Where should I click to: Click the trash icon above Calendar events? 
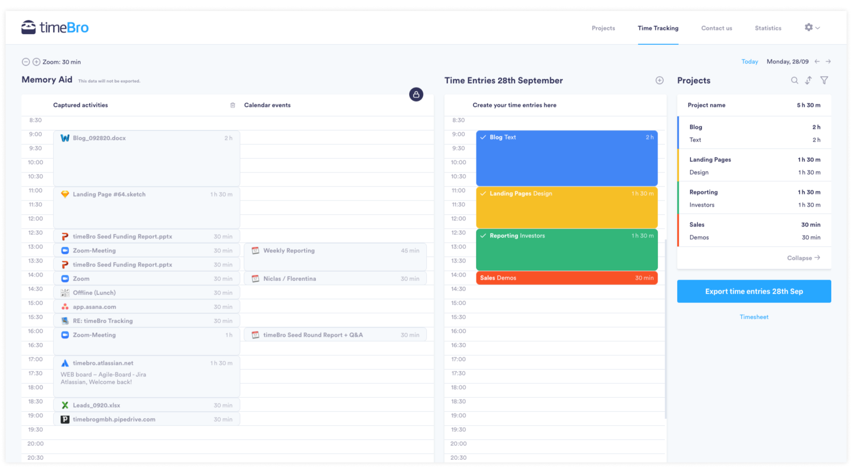coord(233,105)
